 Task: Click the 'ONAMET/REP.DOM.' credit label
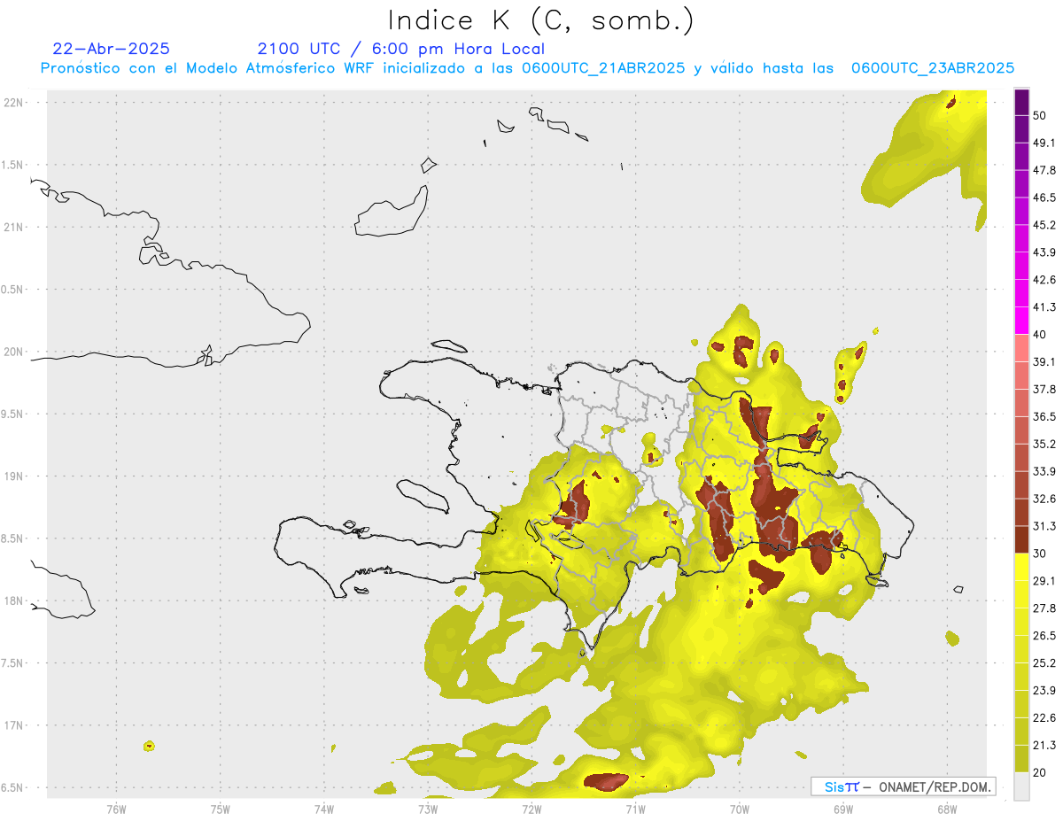click(x=934, y=786)
